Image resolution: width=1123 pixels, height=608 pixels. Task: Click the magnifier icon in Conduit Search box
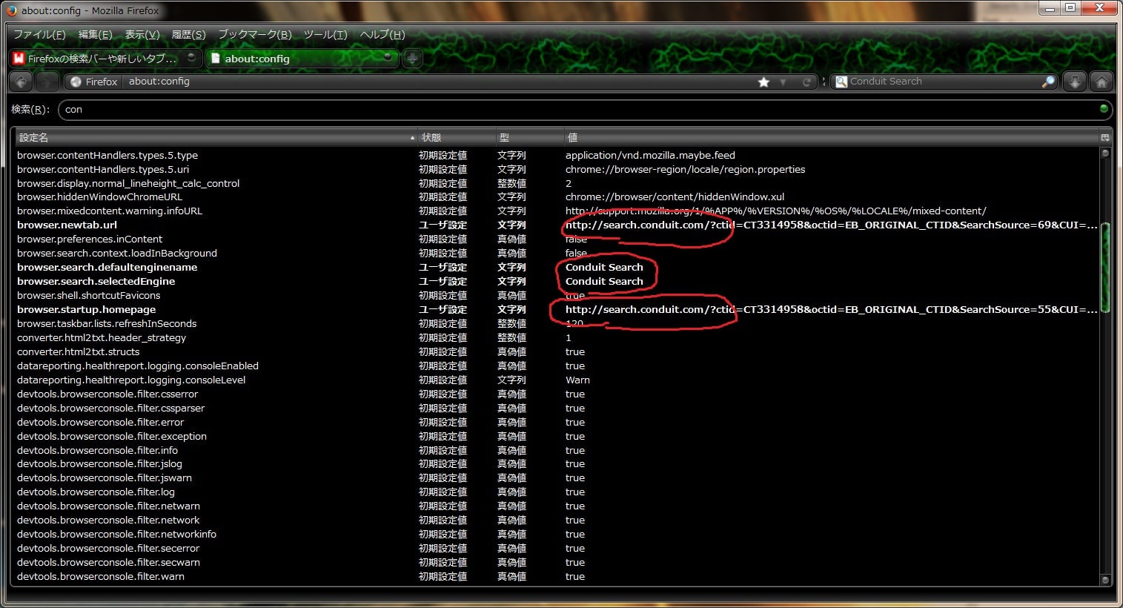[x=1047, y=82]
